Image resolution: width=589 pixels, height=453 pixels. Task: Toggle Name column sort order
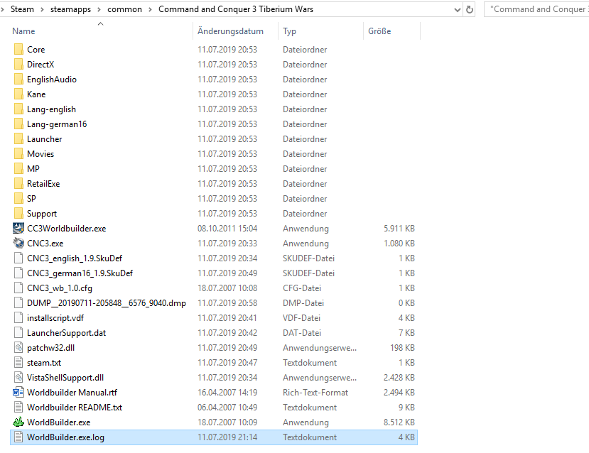point(23,31)
